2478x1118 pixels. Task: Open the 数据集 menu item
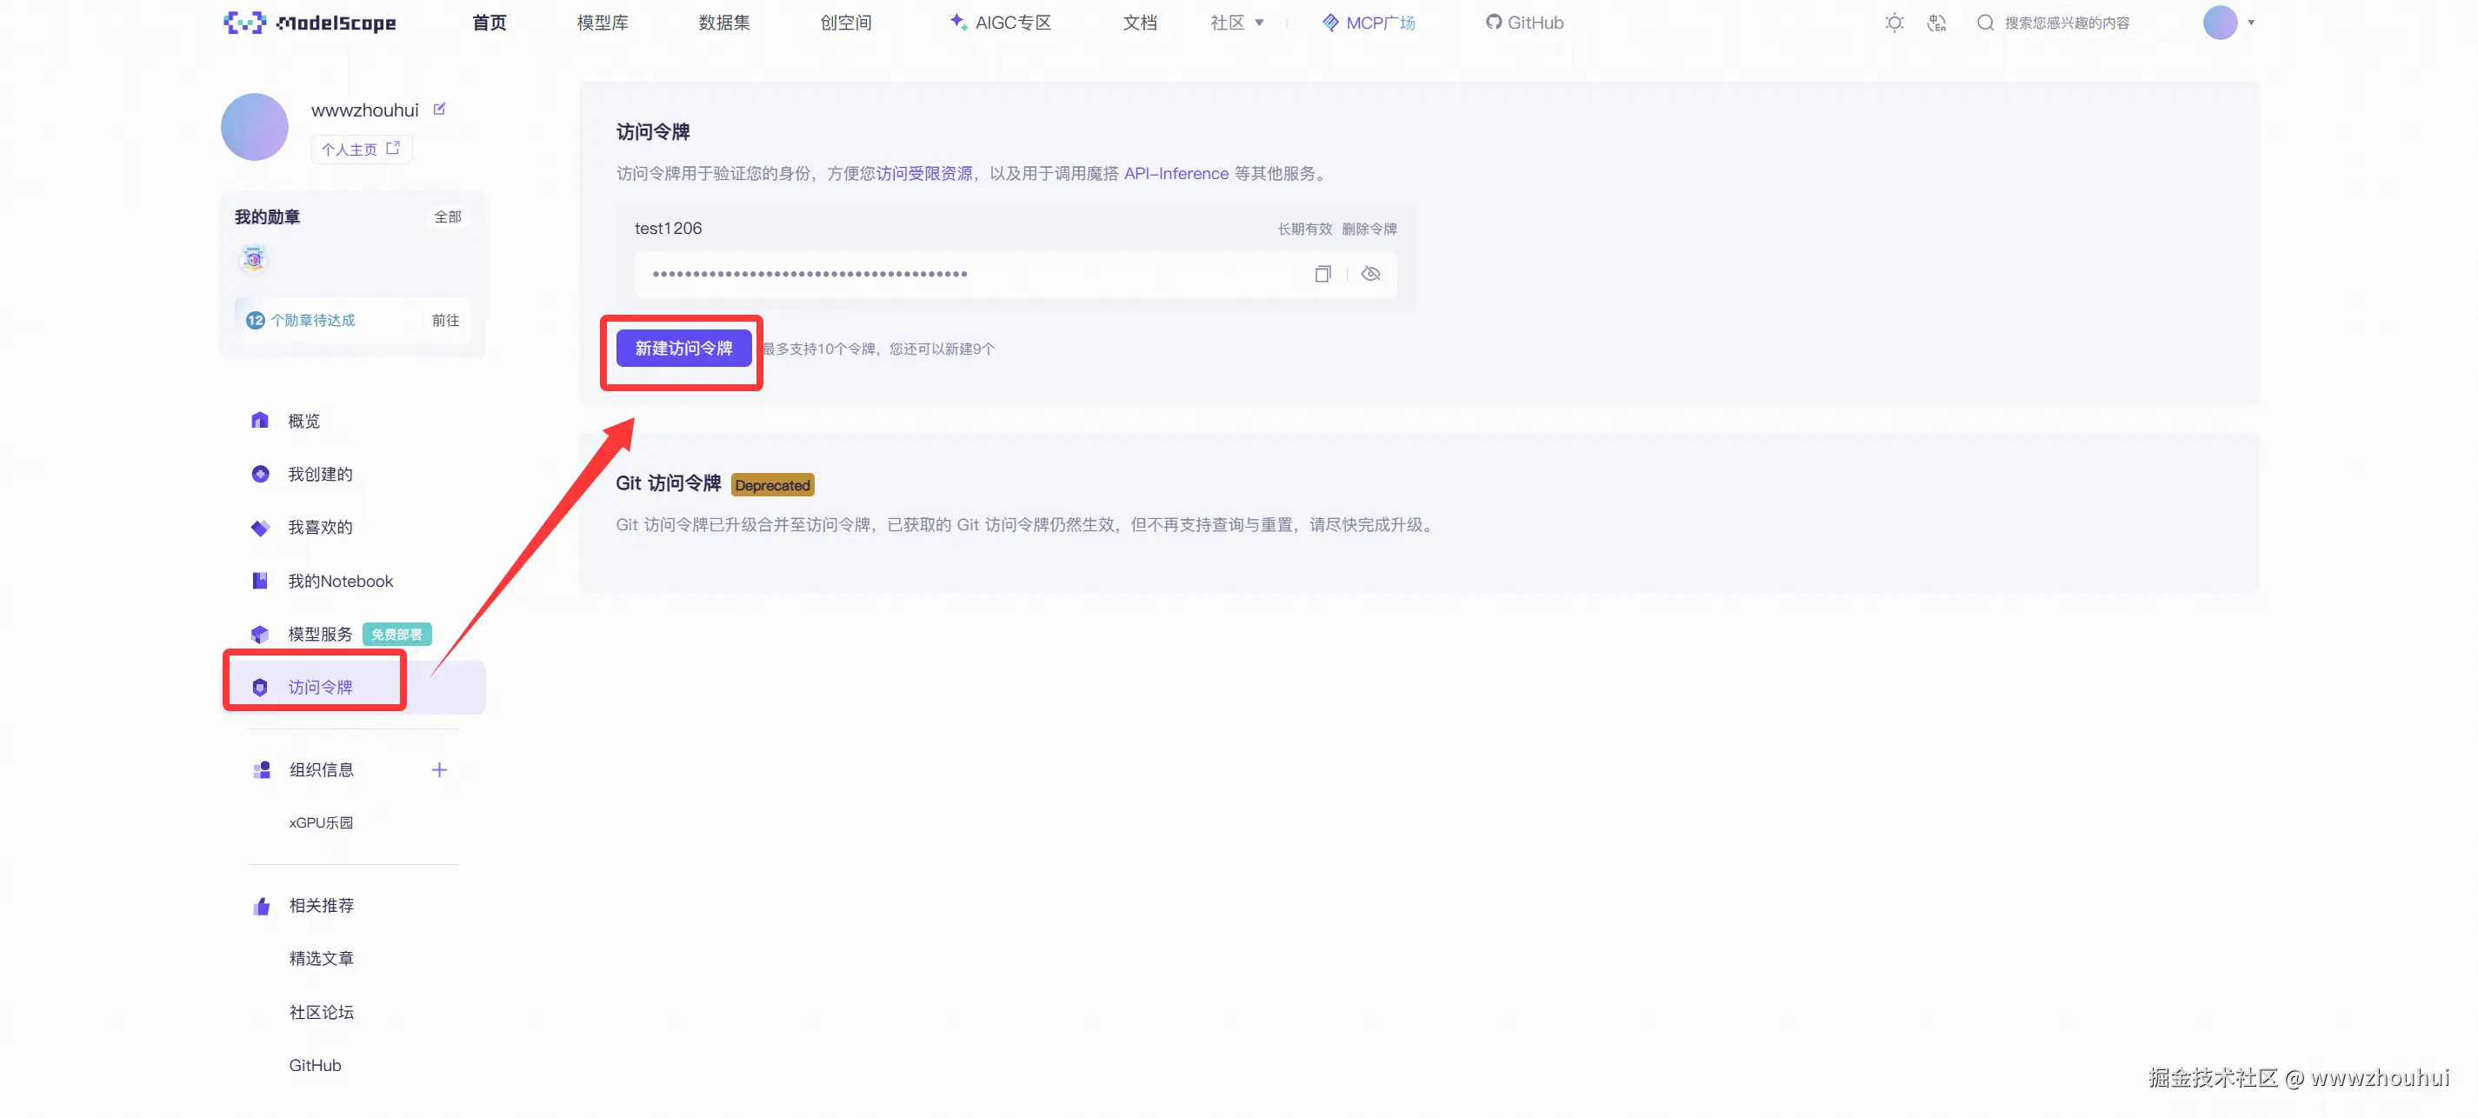click(723, 22)
